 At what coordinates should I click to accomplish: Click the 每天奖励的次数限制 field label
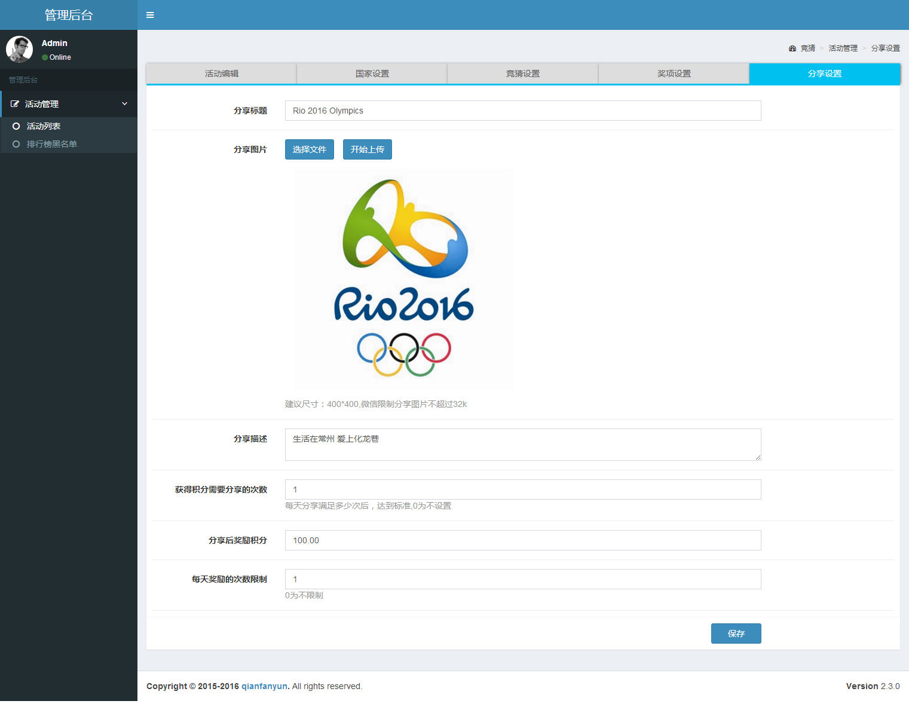click(229, 579)
